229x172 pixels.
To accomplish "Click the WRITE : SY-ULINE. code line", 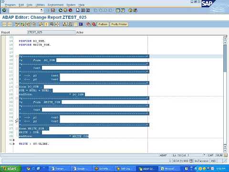I will pyautogui.click(x=34, y=144).
